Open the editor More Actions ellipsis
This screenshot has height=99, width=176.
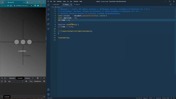coord(174,4)
